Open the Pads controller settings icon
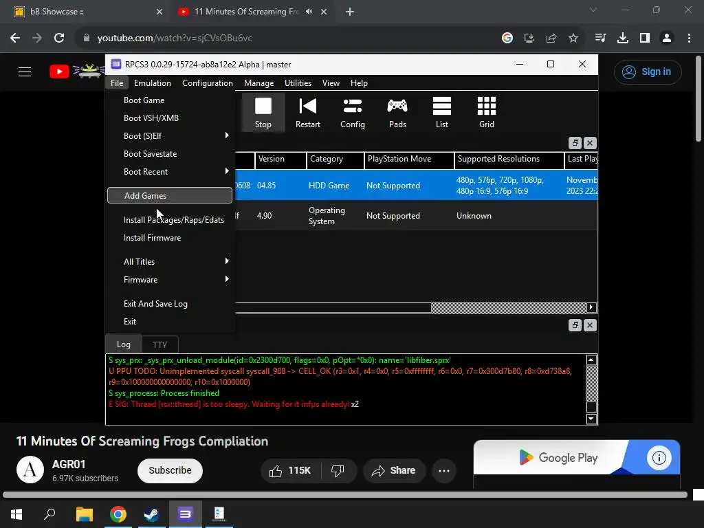 pos(397,113)
